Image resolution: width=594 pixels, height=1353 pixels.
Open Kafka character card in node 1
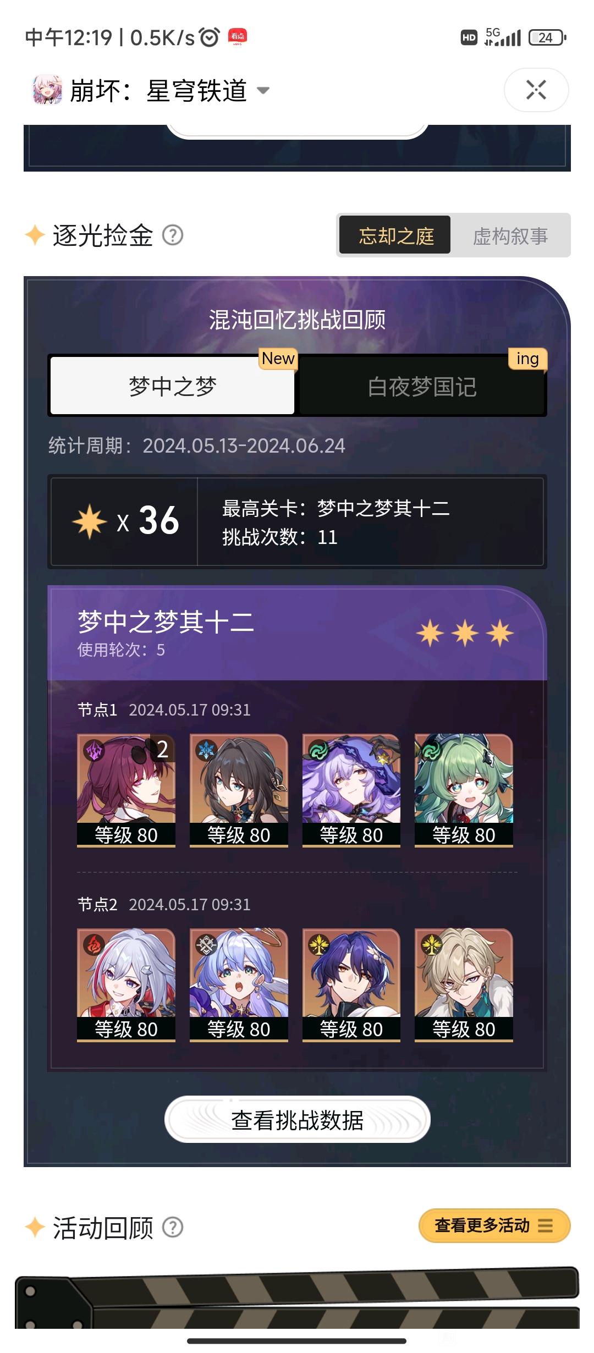coord(126,790)
